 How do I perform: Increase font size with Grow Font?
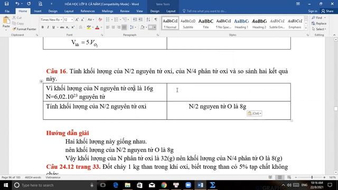pos(77,20)
